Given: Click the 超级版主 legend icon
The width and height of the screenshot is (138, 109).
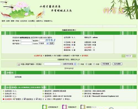Looking at the screenshot, I should tap(25, 99).
